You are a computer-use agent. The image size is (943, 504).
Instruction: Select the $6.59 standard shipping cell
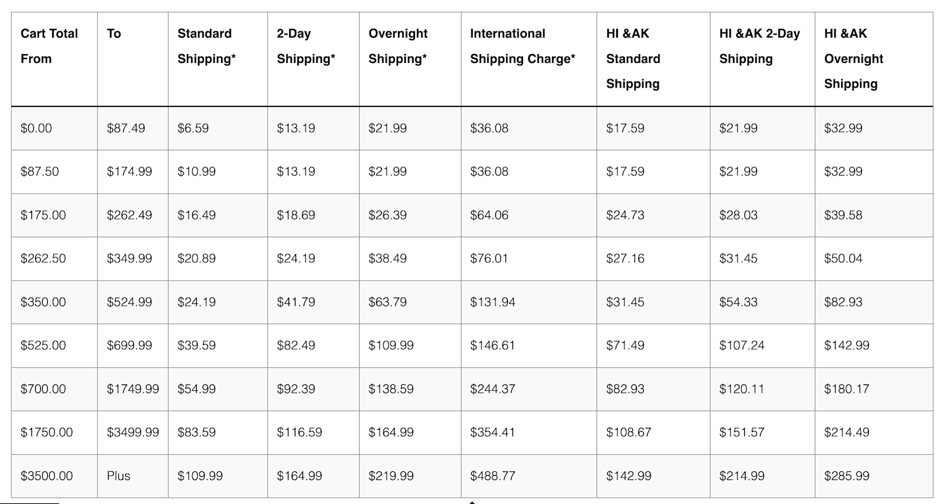point(218,128)
